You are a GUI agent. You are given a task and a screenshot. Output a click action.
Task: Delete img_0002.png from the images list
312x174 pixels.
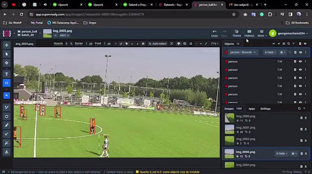[301, 141]
